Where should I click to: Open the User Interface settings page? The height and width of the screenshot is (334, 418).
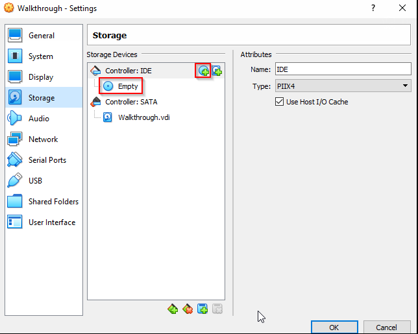tap(43, 222)
